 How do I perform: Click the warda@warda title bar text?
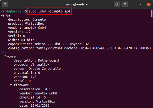[x=77, y=4]
